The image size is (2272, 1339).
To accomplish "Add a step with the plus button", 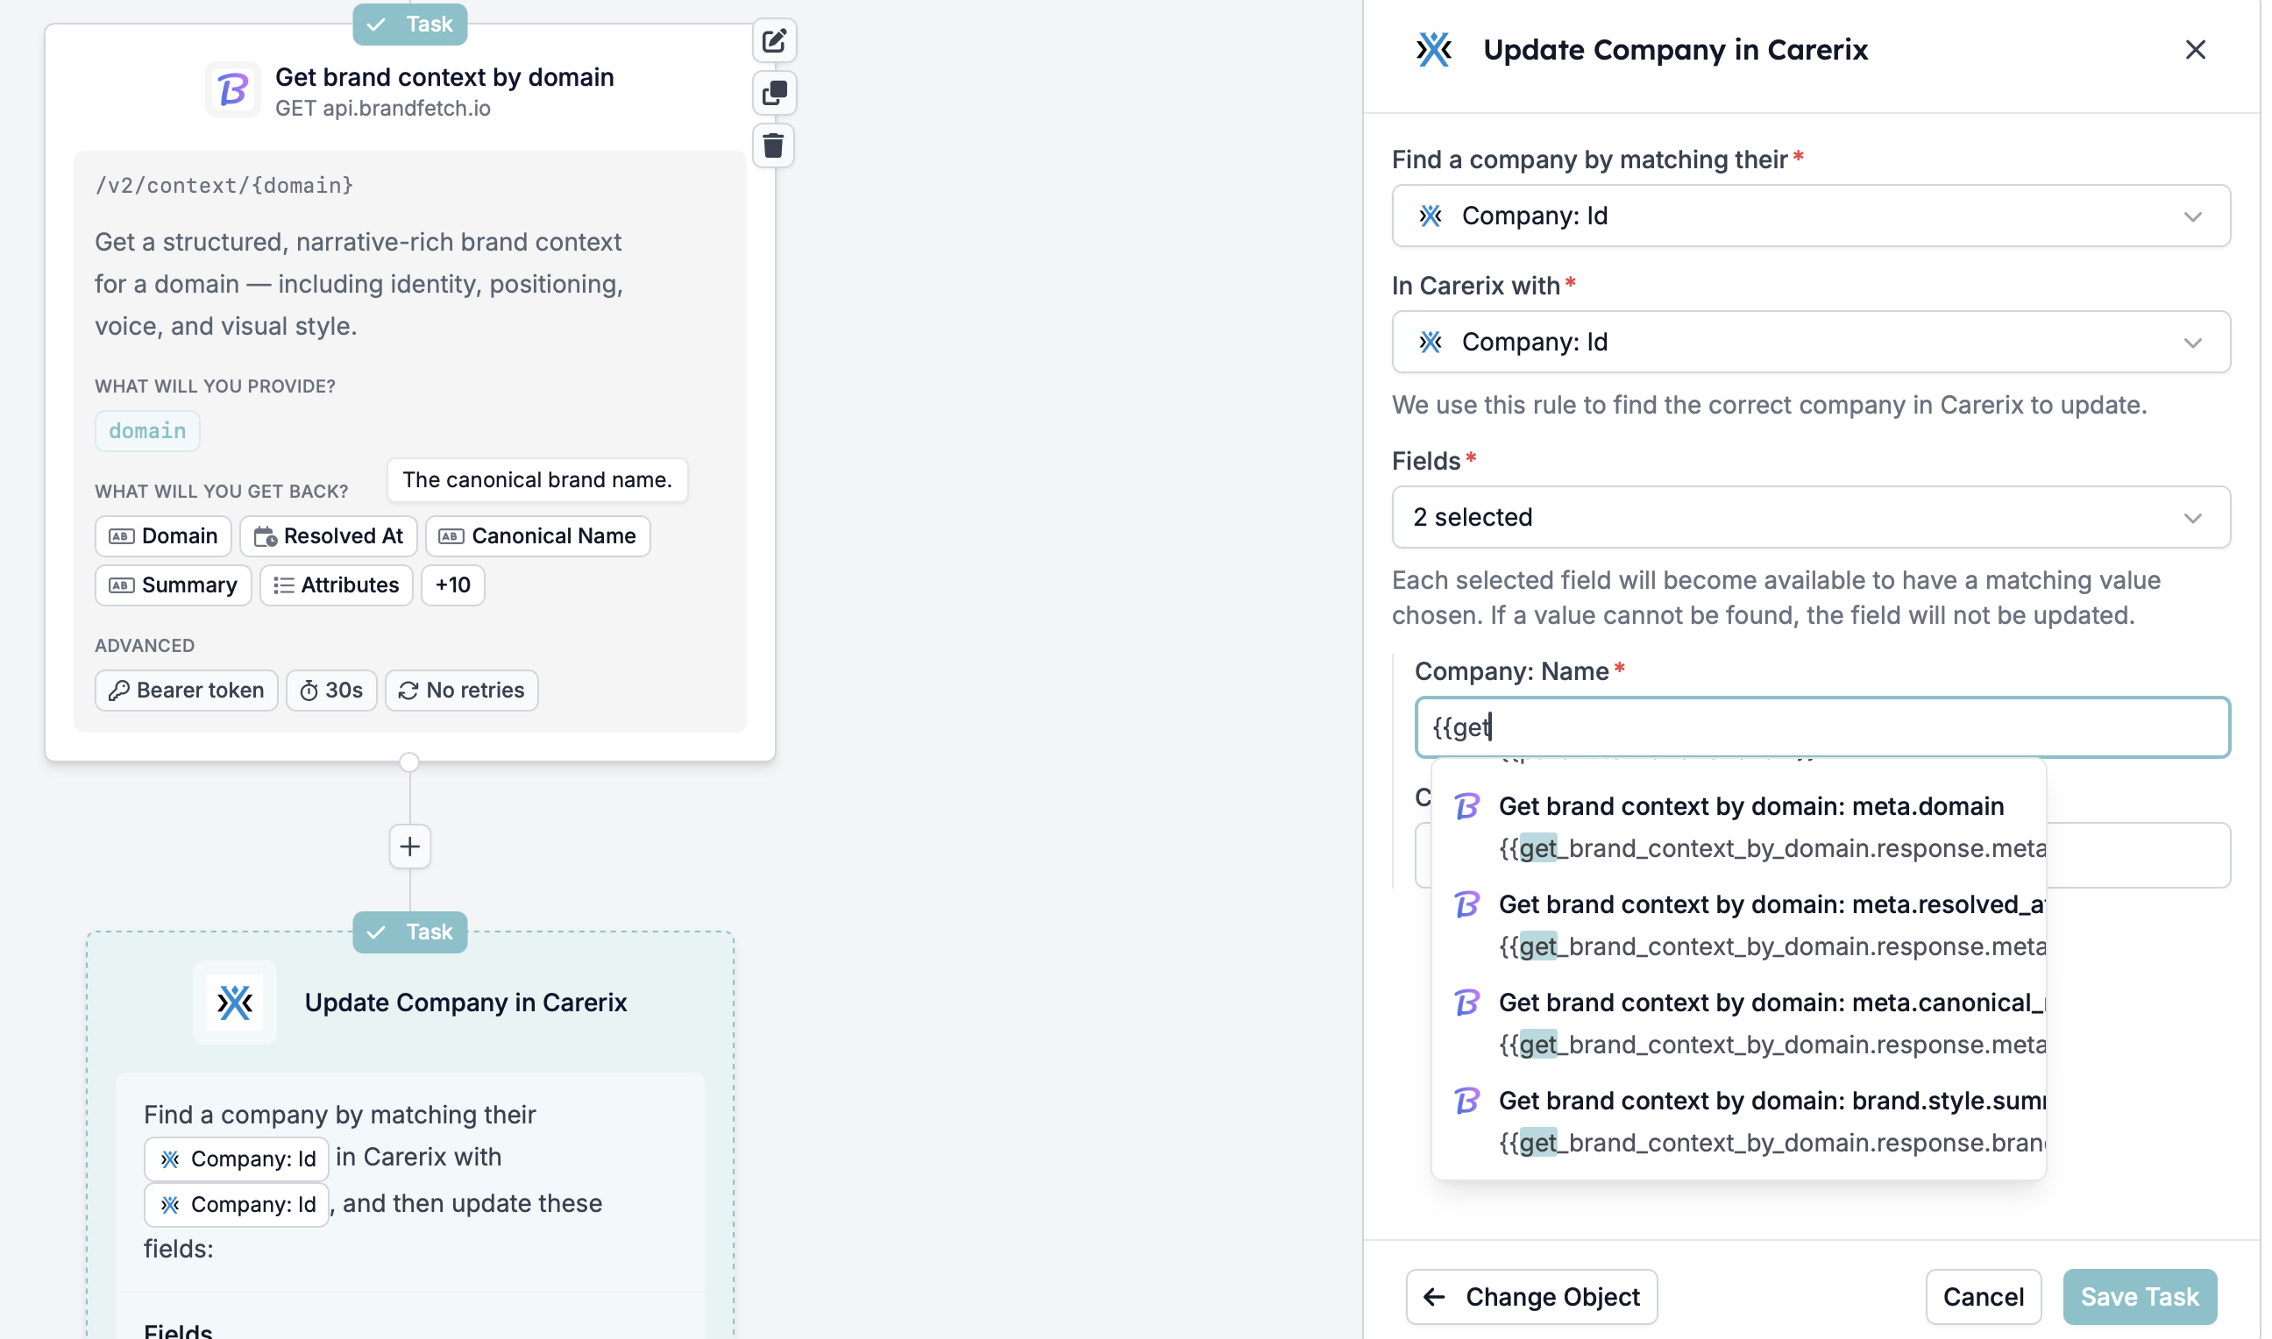I will click(409, 847).
